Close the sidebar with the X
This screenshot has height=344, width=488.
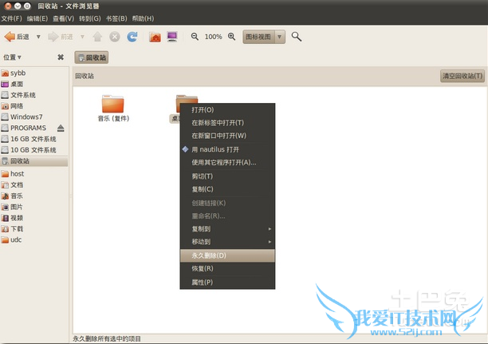tap(61, 57)
